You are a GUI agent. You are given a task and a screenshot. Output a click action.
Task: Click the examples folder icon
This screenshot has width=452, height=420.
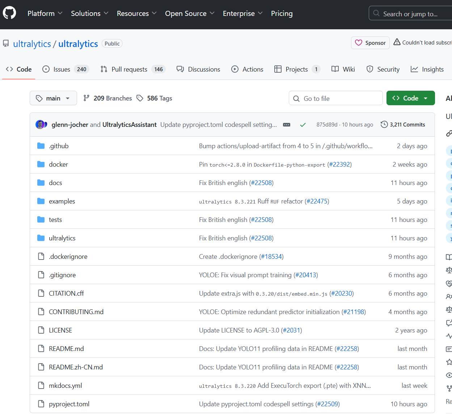coord(41,201)
